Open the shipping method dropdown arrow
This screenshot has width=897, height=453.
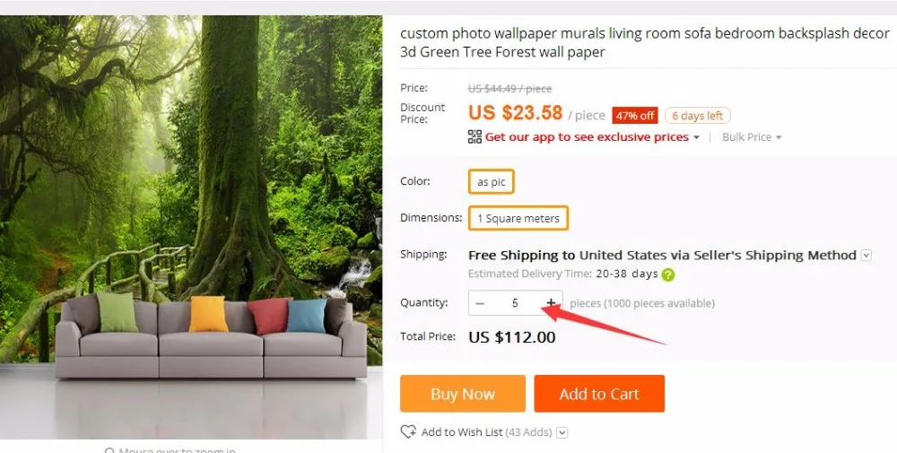click(866, 255)
